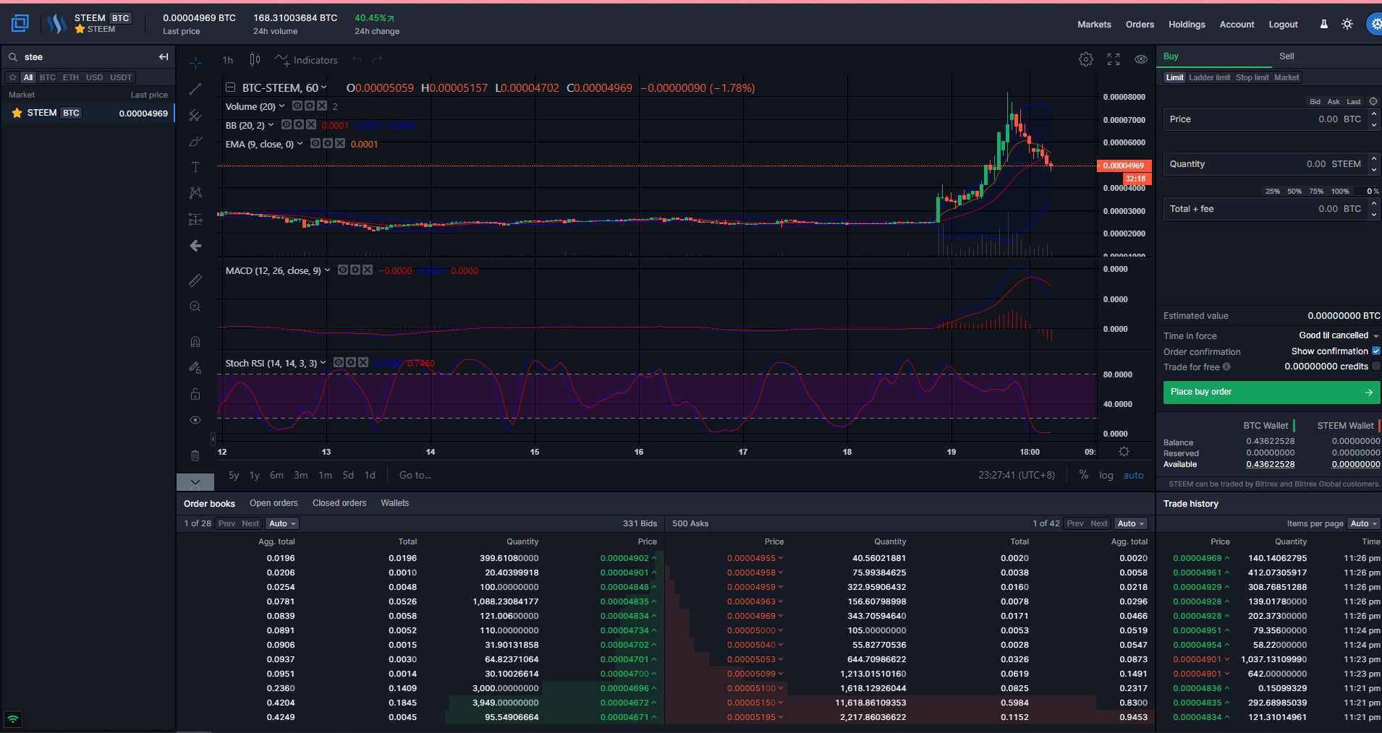Select the pitchfork drawing tool
This screenshot has height=733, width=1382.
[195, 115]
